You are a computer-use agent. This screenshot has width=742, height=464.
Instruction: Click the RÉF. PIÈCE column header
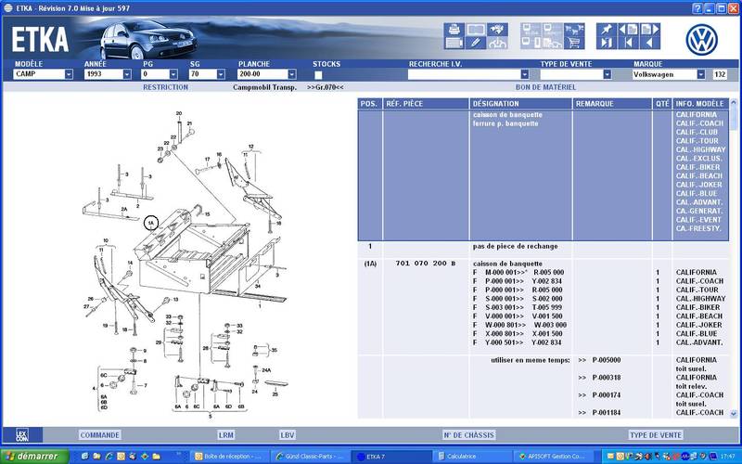coord(426,104)
